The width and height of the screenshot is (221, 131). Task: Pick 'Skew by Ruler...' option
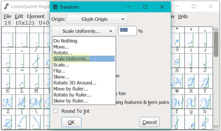[x=70, y=101]
